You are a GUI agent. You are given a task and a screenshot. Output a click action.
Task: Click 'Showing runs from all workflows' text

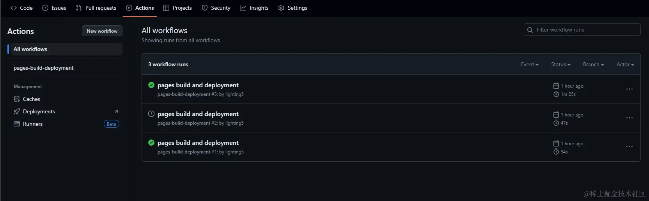tap(181, 40)
